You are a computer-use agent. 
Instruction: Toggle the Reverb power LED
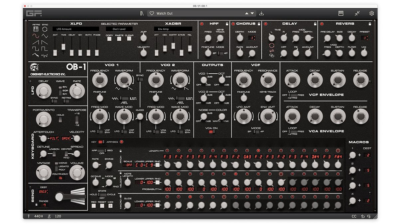pyautogui.click(x=322, y=24)
